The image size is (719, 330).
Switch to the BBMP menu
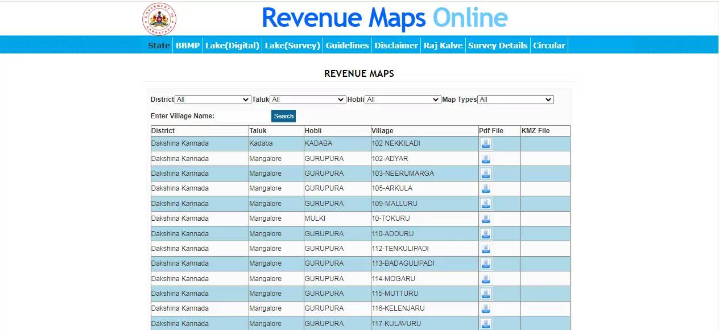point(188,45)
